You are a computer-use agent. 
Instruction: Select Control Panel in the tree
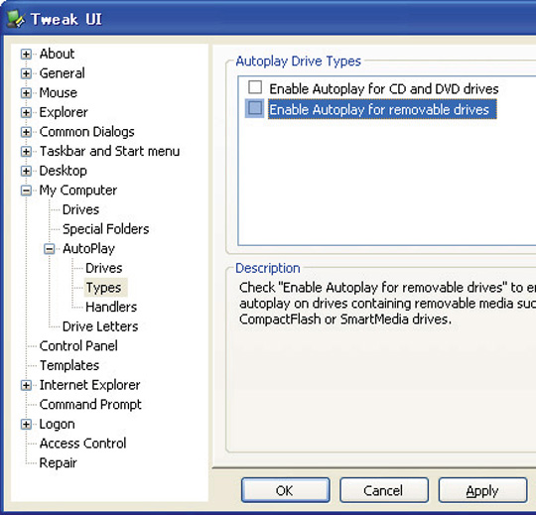(78, 346)
